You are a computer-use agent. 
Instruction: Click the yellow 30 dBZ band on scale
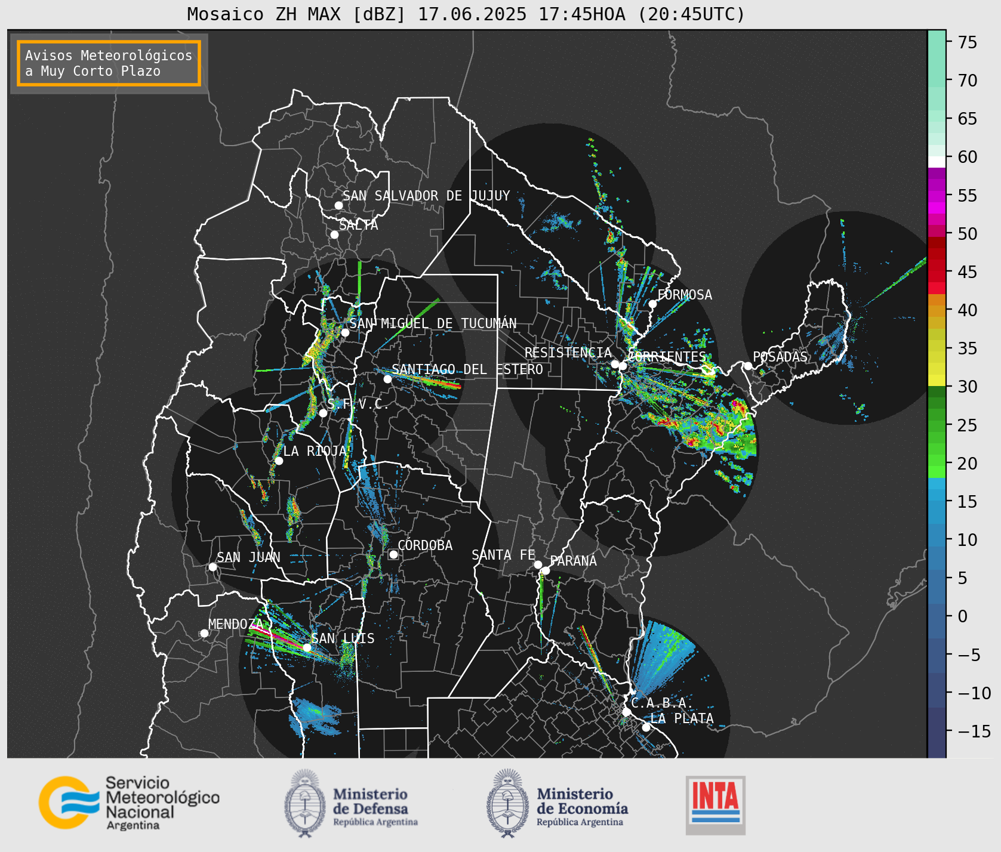click(x=937, y=380)
